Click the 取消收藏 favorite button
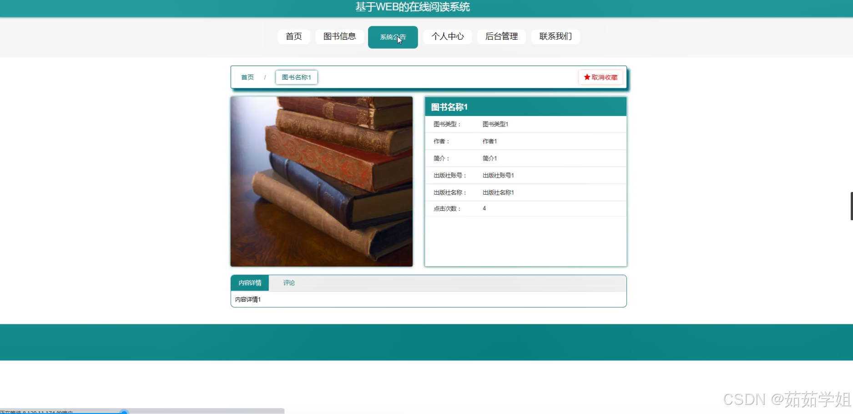Image resolution: width=853 pixels, height=414 pixels. click(x=601, y=77)
